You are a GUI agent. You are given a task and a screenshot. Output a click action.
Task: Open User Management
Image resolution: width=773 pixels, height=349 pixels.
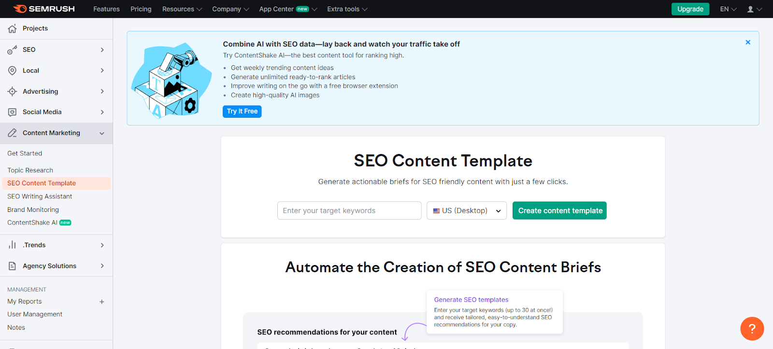tap(35, 314)
